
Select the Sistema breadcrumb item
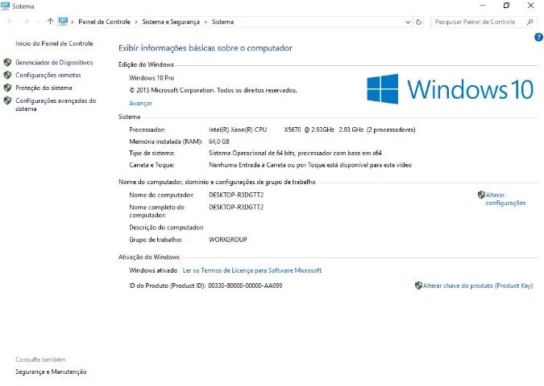pos(222,22)
